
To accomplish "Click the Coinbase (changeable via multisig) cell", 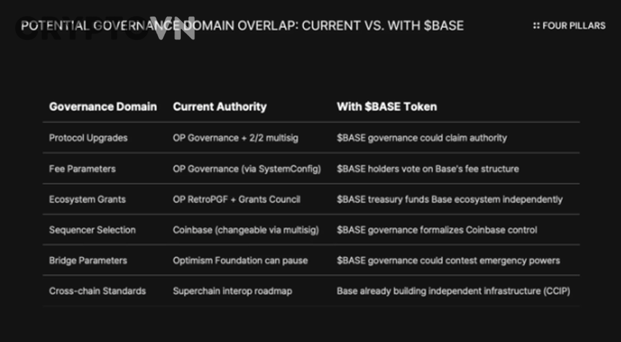I will coord(246,230).
